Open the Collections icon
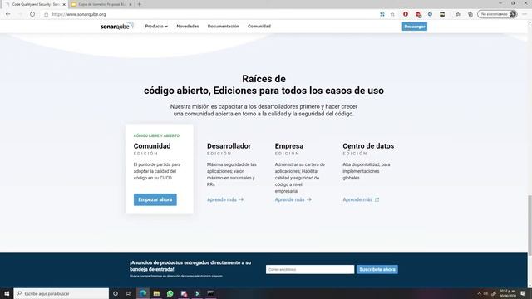Image resolution: width=532 pixels, height=299 pixels. pyautogui.click(x=470, y=14)
